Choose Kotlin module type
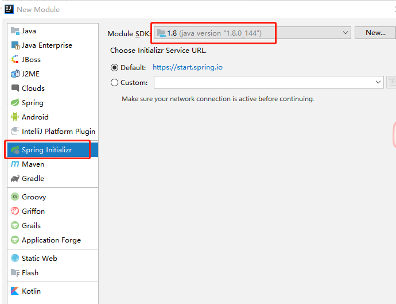This screenshot has width=396, height=304. tap(53, 291)
